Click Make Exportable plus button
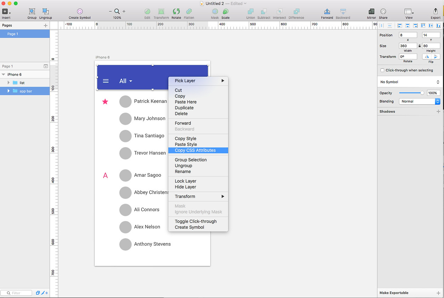This screenshot has width=444, height=298. click(x=438, y=293)
